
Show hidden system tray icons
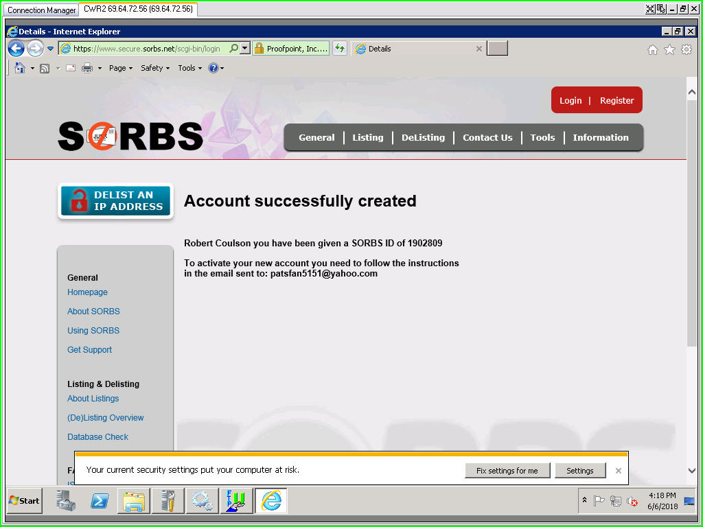click(585, 500)
